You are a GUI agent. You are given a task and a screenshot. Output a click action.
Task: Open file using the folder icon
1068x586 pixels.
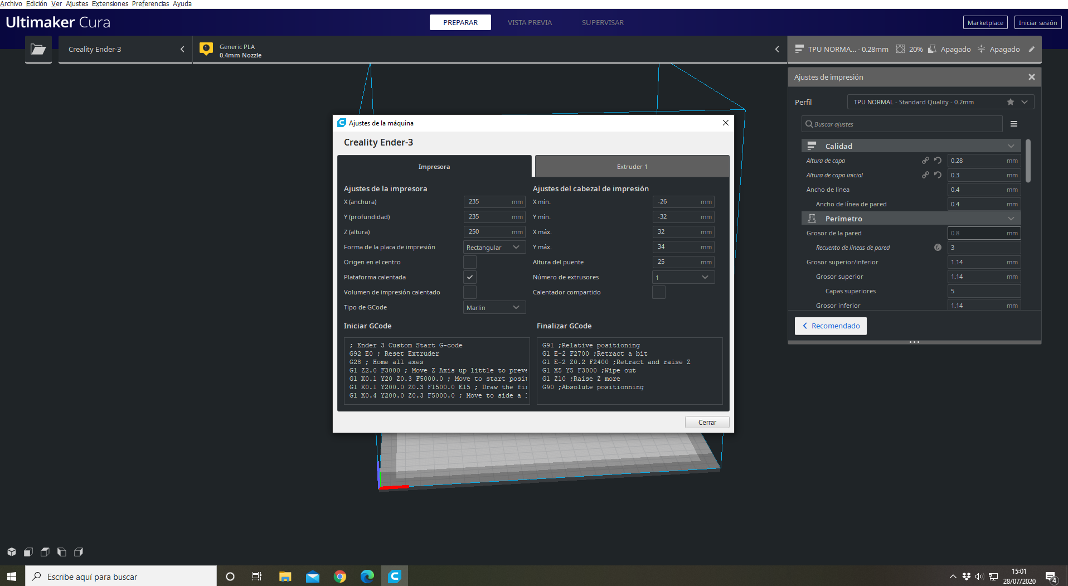pyautogui.click(x=38, y=49)
